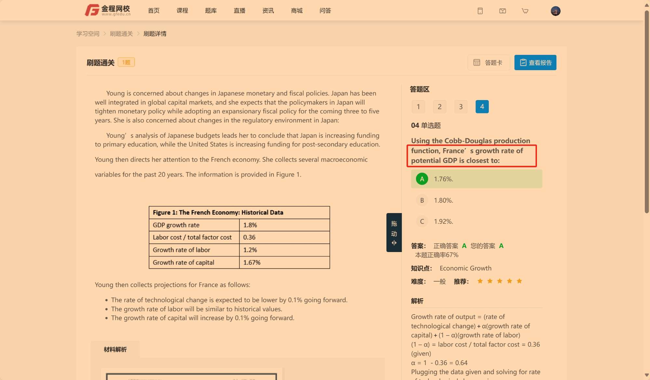
Task: Click the scrollbar down arrow
Action: 647,375
